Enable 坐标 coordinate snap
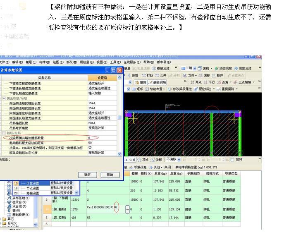This screenshot has height=235, width=284. pos(156,160)
